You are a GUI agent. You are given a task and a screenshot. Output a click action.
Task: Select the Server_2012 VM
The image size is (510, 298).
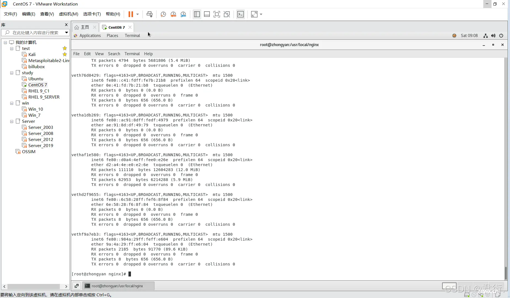point(41,139)
